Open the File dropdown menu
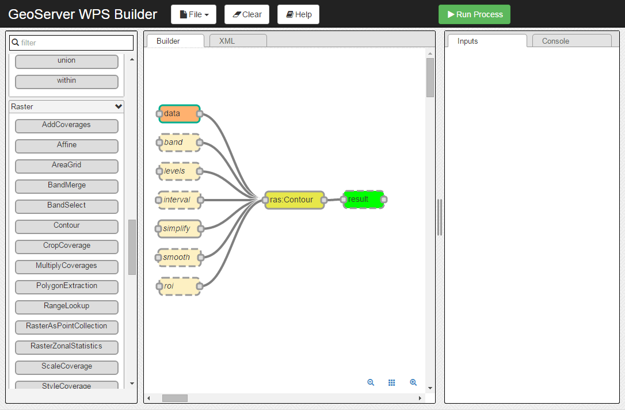 tap(193, 14)
